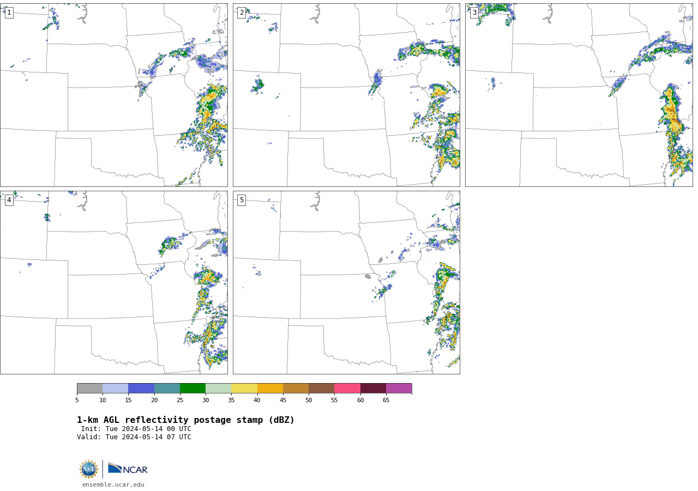The height and width of the screenshot is (491, 698).
Task: Select the dark green 25-30 dBZ swatch
Action: 192,389
